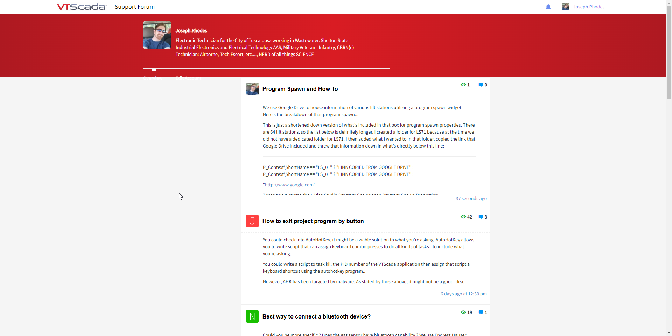Open Best way to connect a bluetooth device
Screen dimensions: 672x336
[x=316, y=317]
